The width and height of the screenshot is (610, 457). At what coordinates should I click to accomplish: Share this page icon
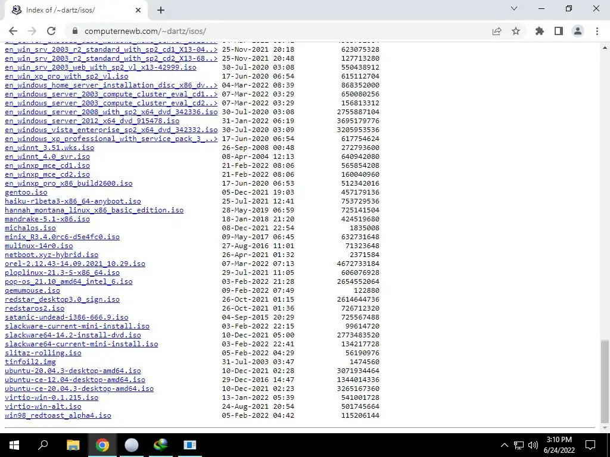497,31
